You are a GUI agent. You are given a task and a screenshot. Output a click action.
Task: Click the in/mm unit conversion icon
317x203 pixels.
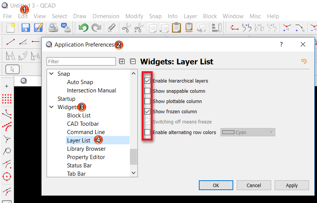pyautogui.click(x=217, y=28)
